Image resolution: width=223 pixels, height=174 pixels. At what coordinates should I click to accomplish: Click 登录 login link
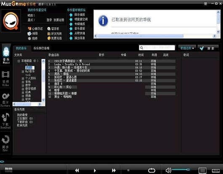(49, 20)
